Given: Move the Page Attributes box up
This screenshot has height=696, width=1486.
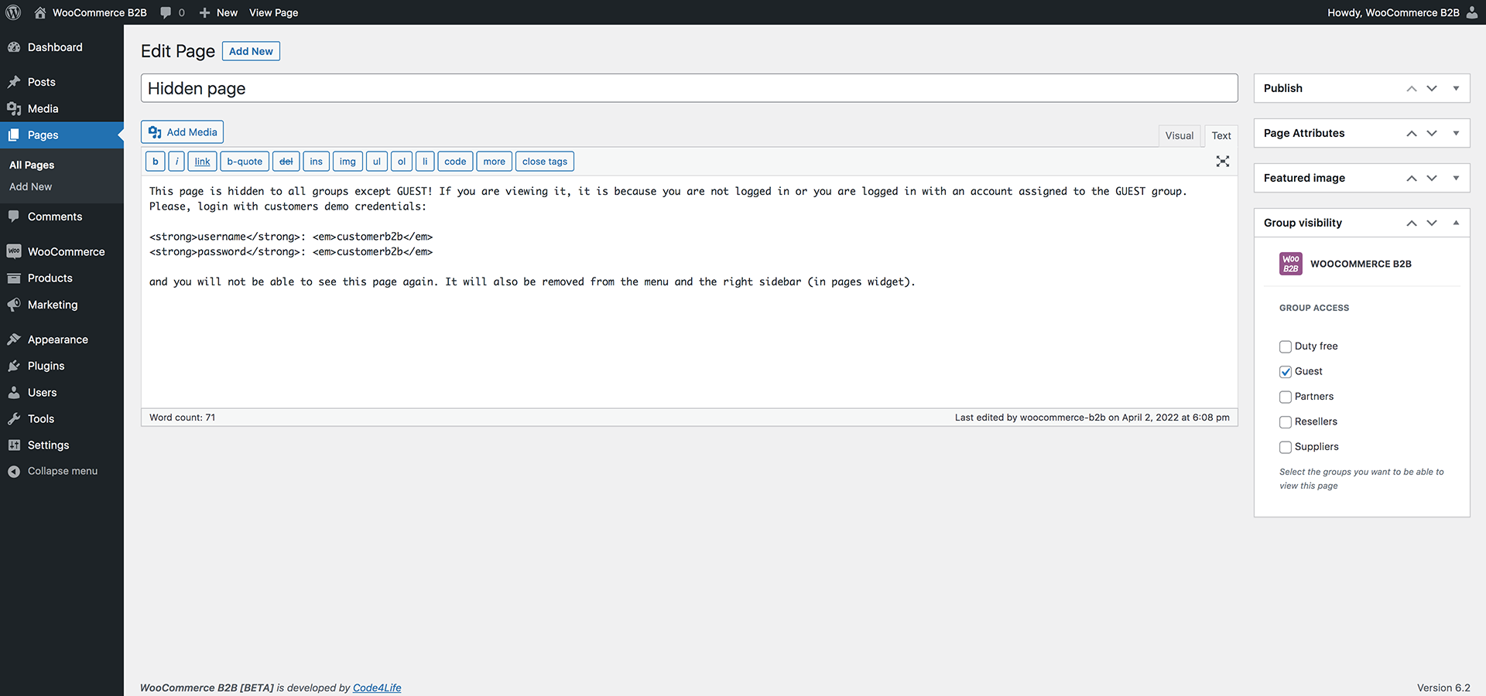Looking at the screenshot, I should pos(1412,133).
